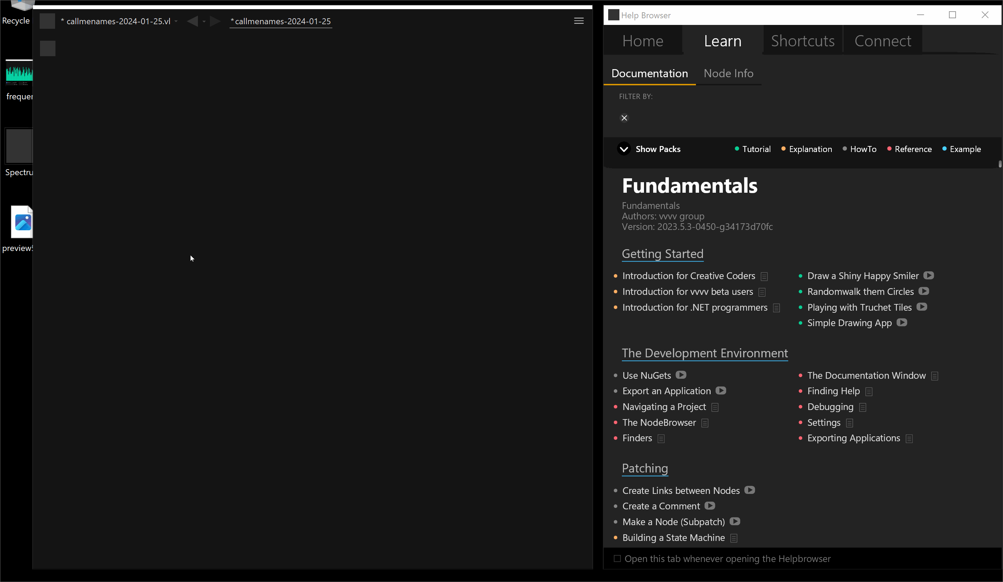1003x582 pixels.
Task: Click document icon next to Settings
Action: (x=850, y=423)
